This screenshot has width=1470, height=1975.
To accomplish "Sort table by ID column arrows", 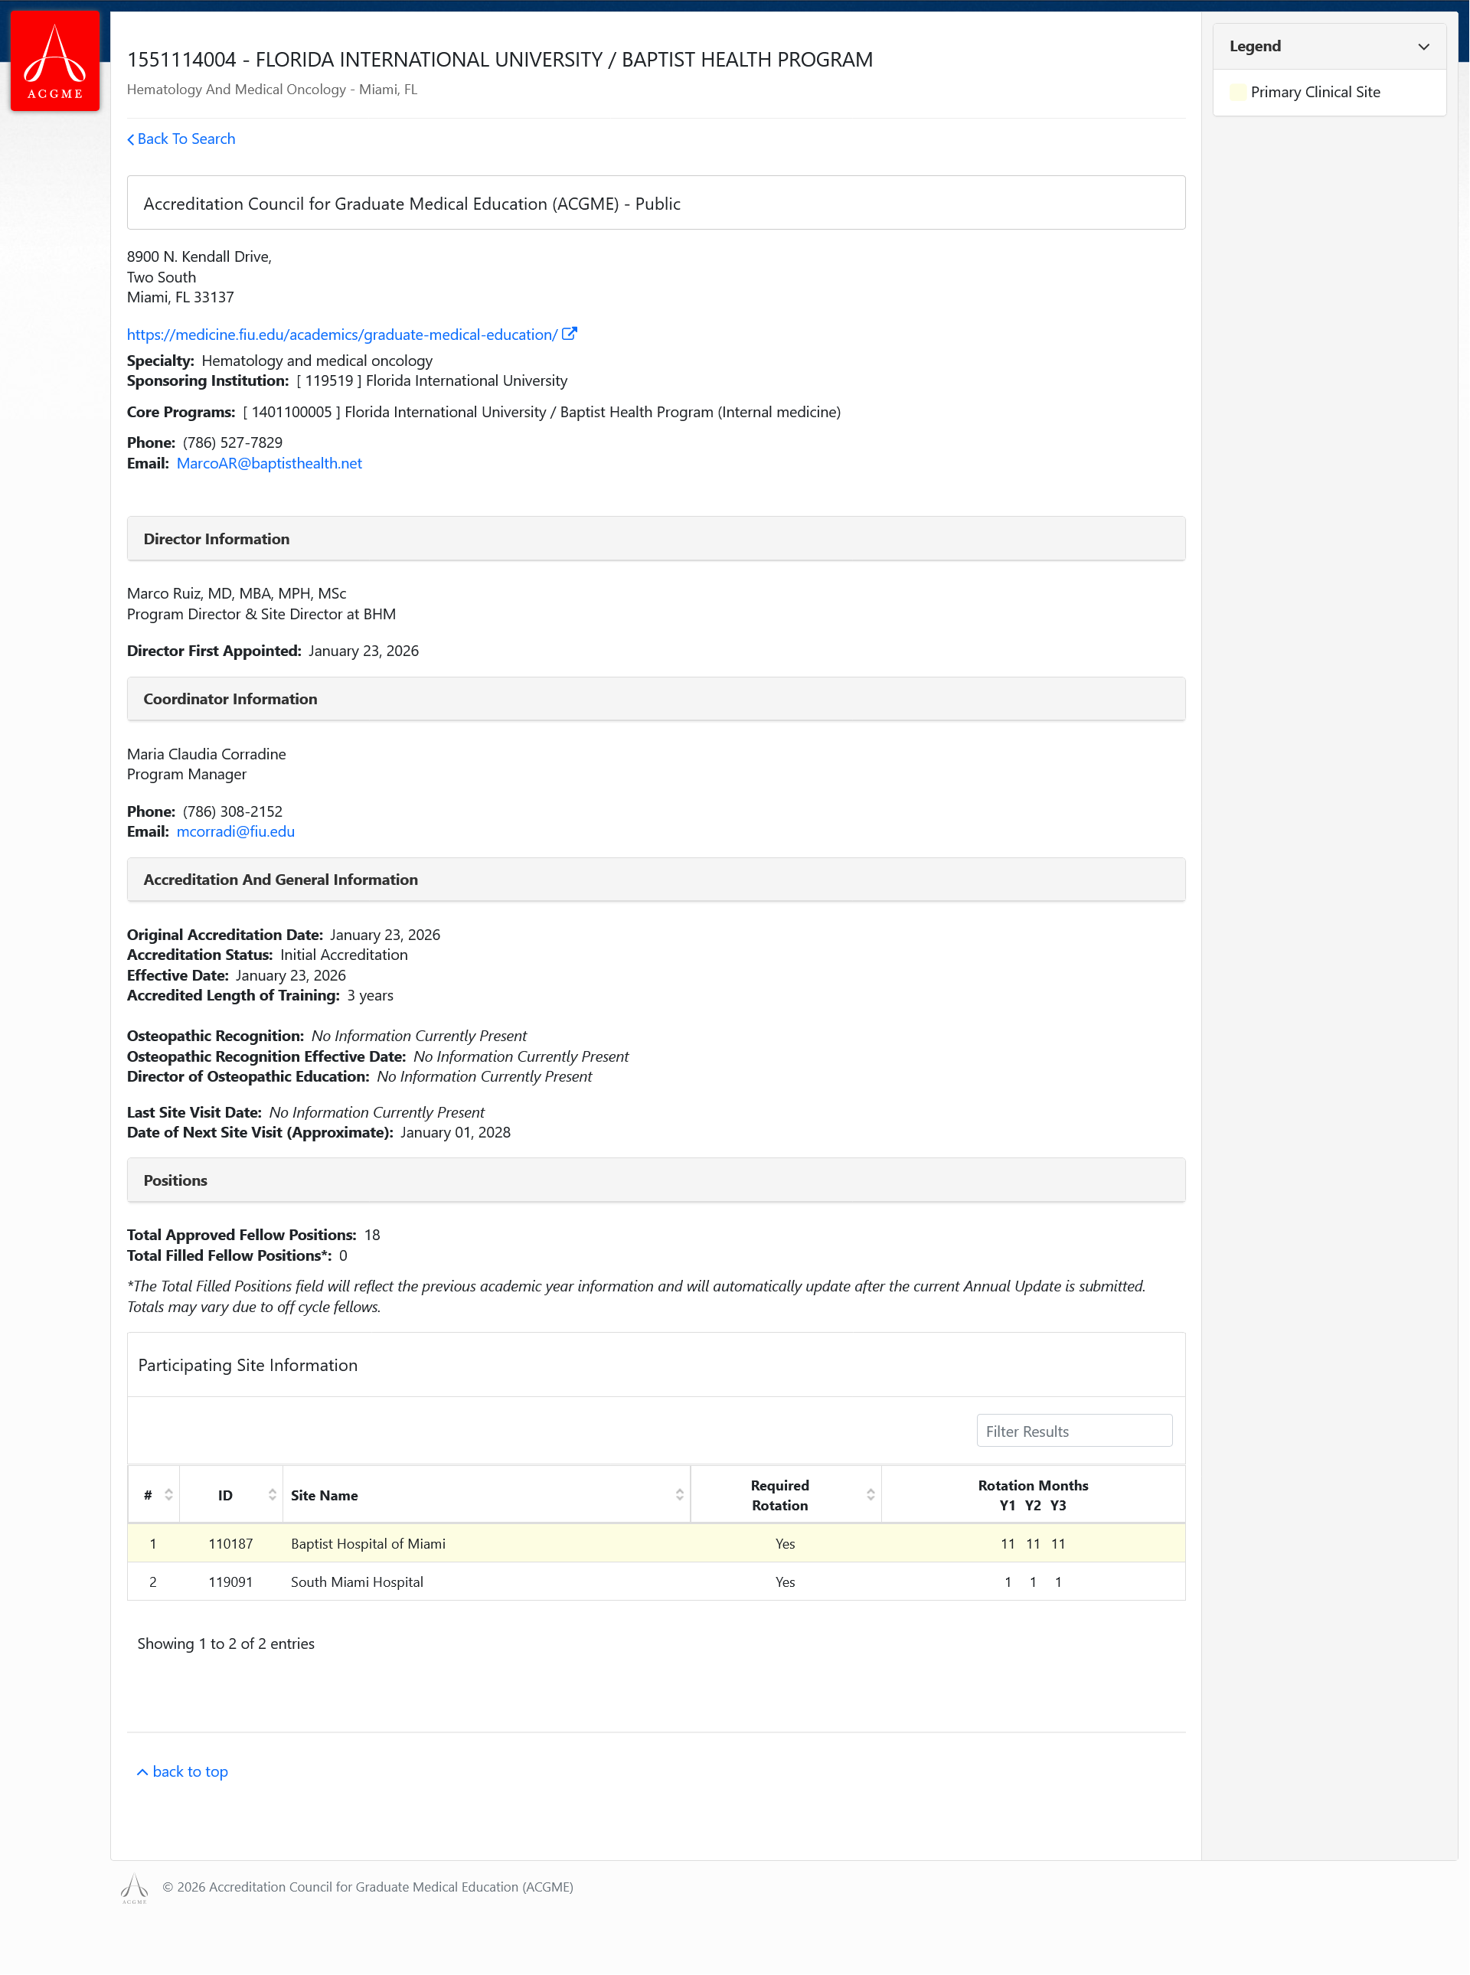I will pos(273,1494).
